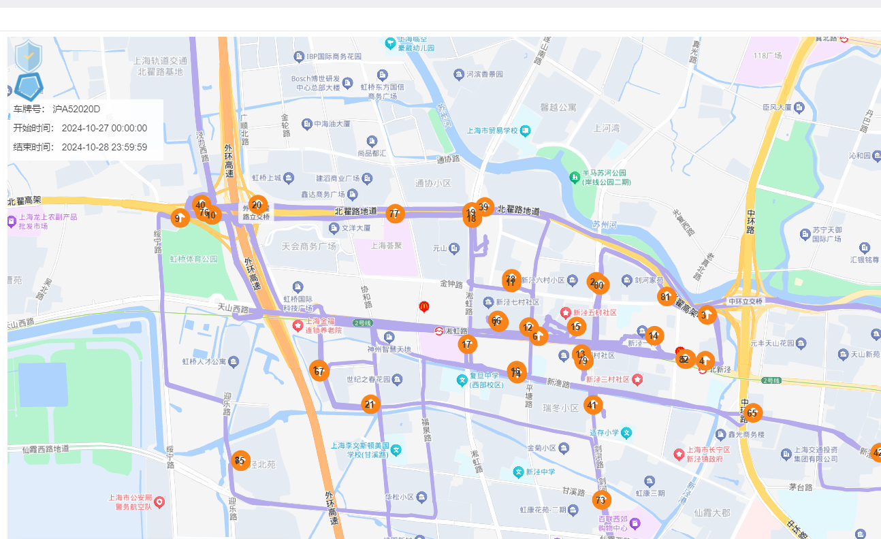Click the 半马苏河公园 park icon
This screenshot has height=539, width=881.
tap(576, 178)
